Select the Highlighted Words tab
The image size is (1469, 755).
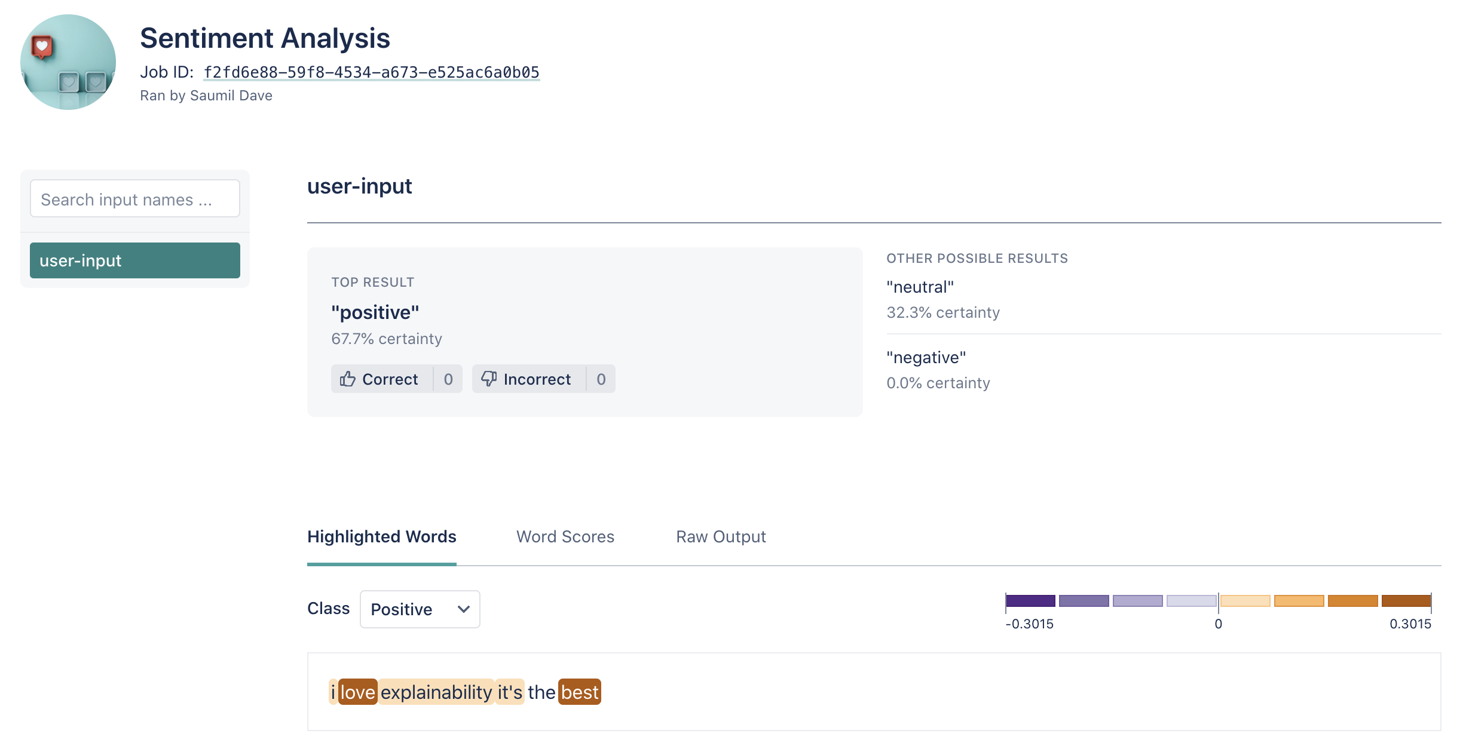(381, 536)
